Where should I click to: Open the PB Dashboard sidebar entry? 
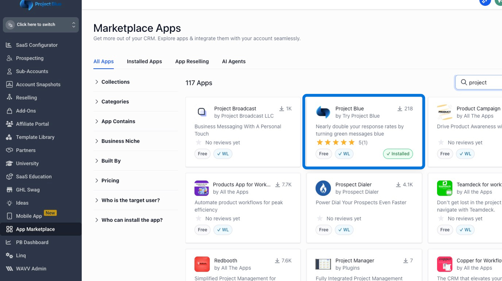pos(9,242)
